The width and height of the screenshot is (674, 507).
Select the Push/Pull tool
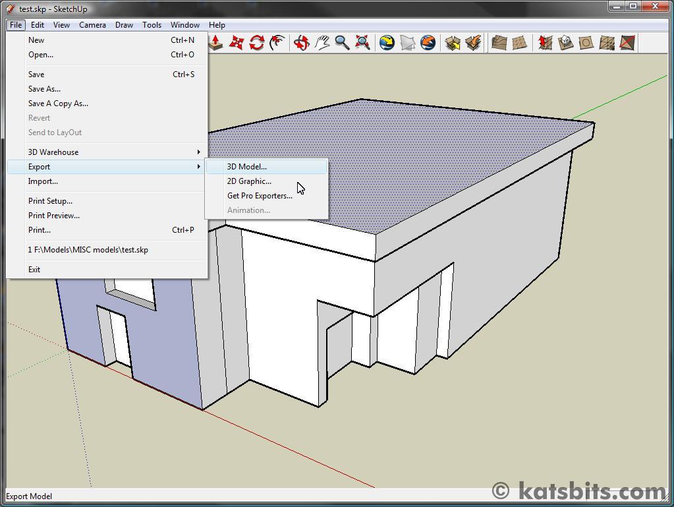[x=215, y=43]
